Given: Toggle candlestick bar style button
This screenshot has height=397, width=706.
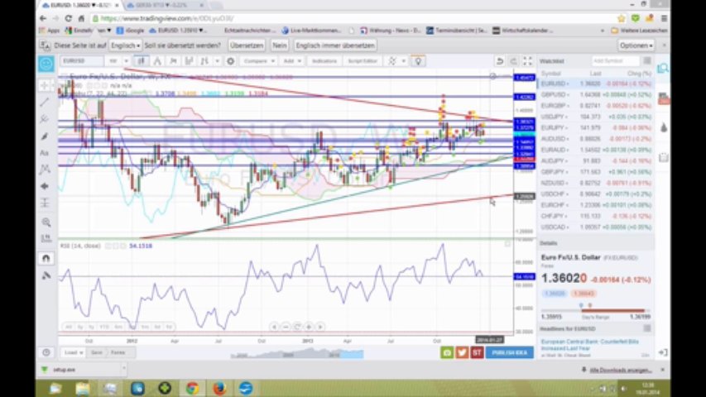Looking at the screenshot, I should (142, 60).
